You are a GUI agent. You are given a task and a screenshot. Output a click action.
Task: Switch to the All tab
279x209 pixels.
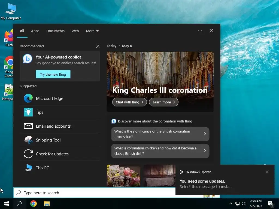click(x=22, y=31)
